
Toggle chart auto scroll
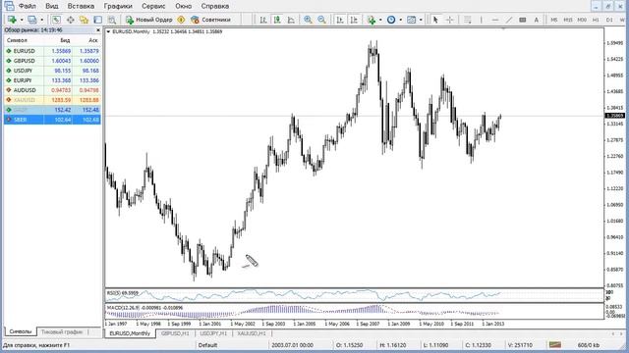tap(340, 20)
